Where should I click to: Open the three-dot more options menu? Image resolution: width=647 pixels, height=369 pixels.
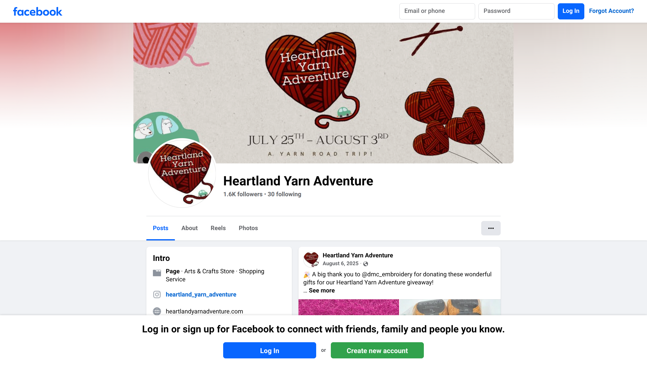491,228
